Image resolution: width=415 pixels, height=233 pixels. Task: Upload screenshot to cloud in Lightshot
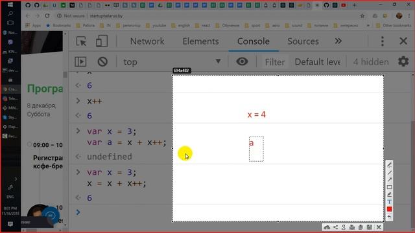click(327, 227)
